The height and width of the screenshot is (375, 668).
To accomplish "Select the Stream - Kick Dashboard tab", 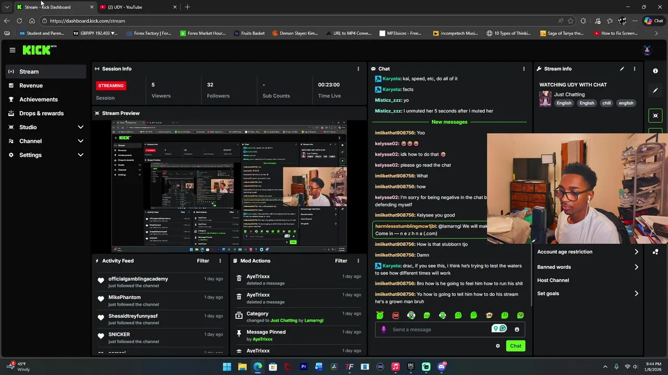I will click(55, 7).
